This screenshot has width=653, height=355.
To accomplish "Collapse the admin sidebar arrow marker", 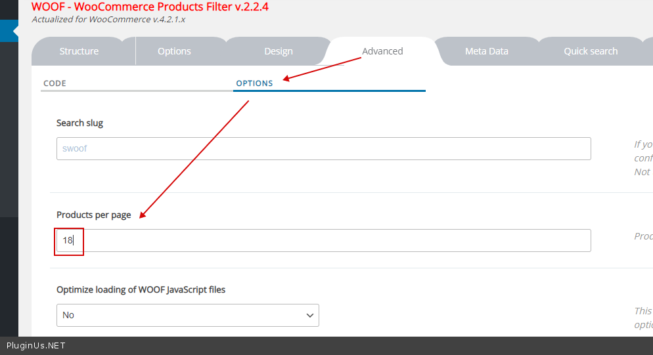I will pos(16,31).
